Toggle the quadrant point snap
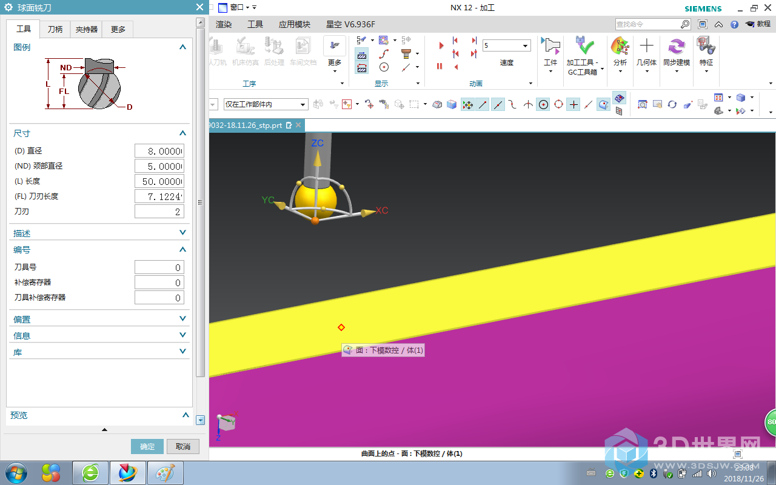 (x=558, y=104)
